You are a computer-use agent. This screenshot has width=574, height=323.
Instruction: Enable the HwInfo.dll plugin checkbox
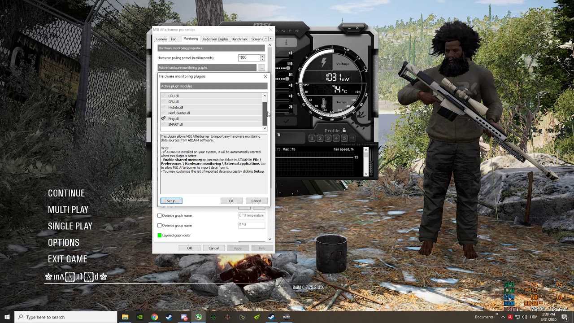(163, 107)
